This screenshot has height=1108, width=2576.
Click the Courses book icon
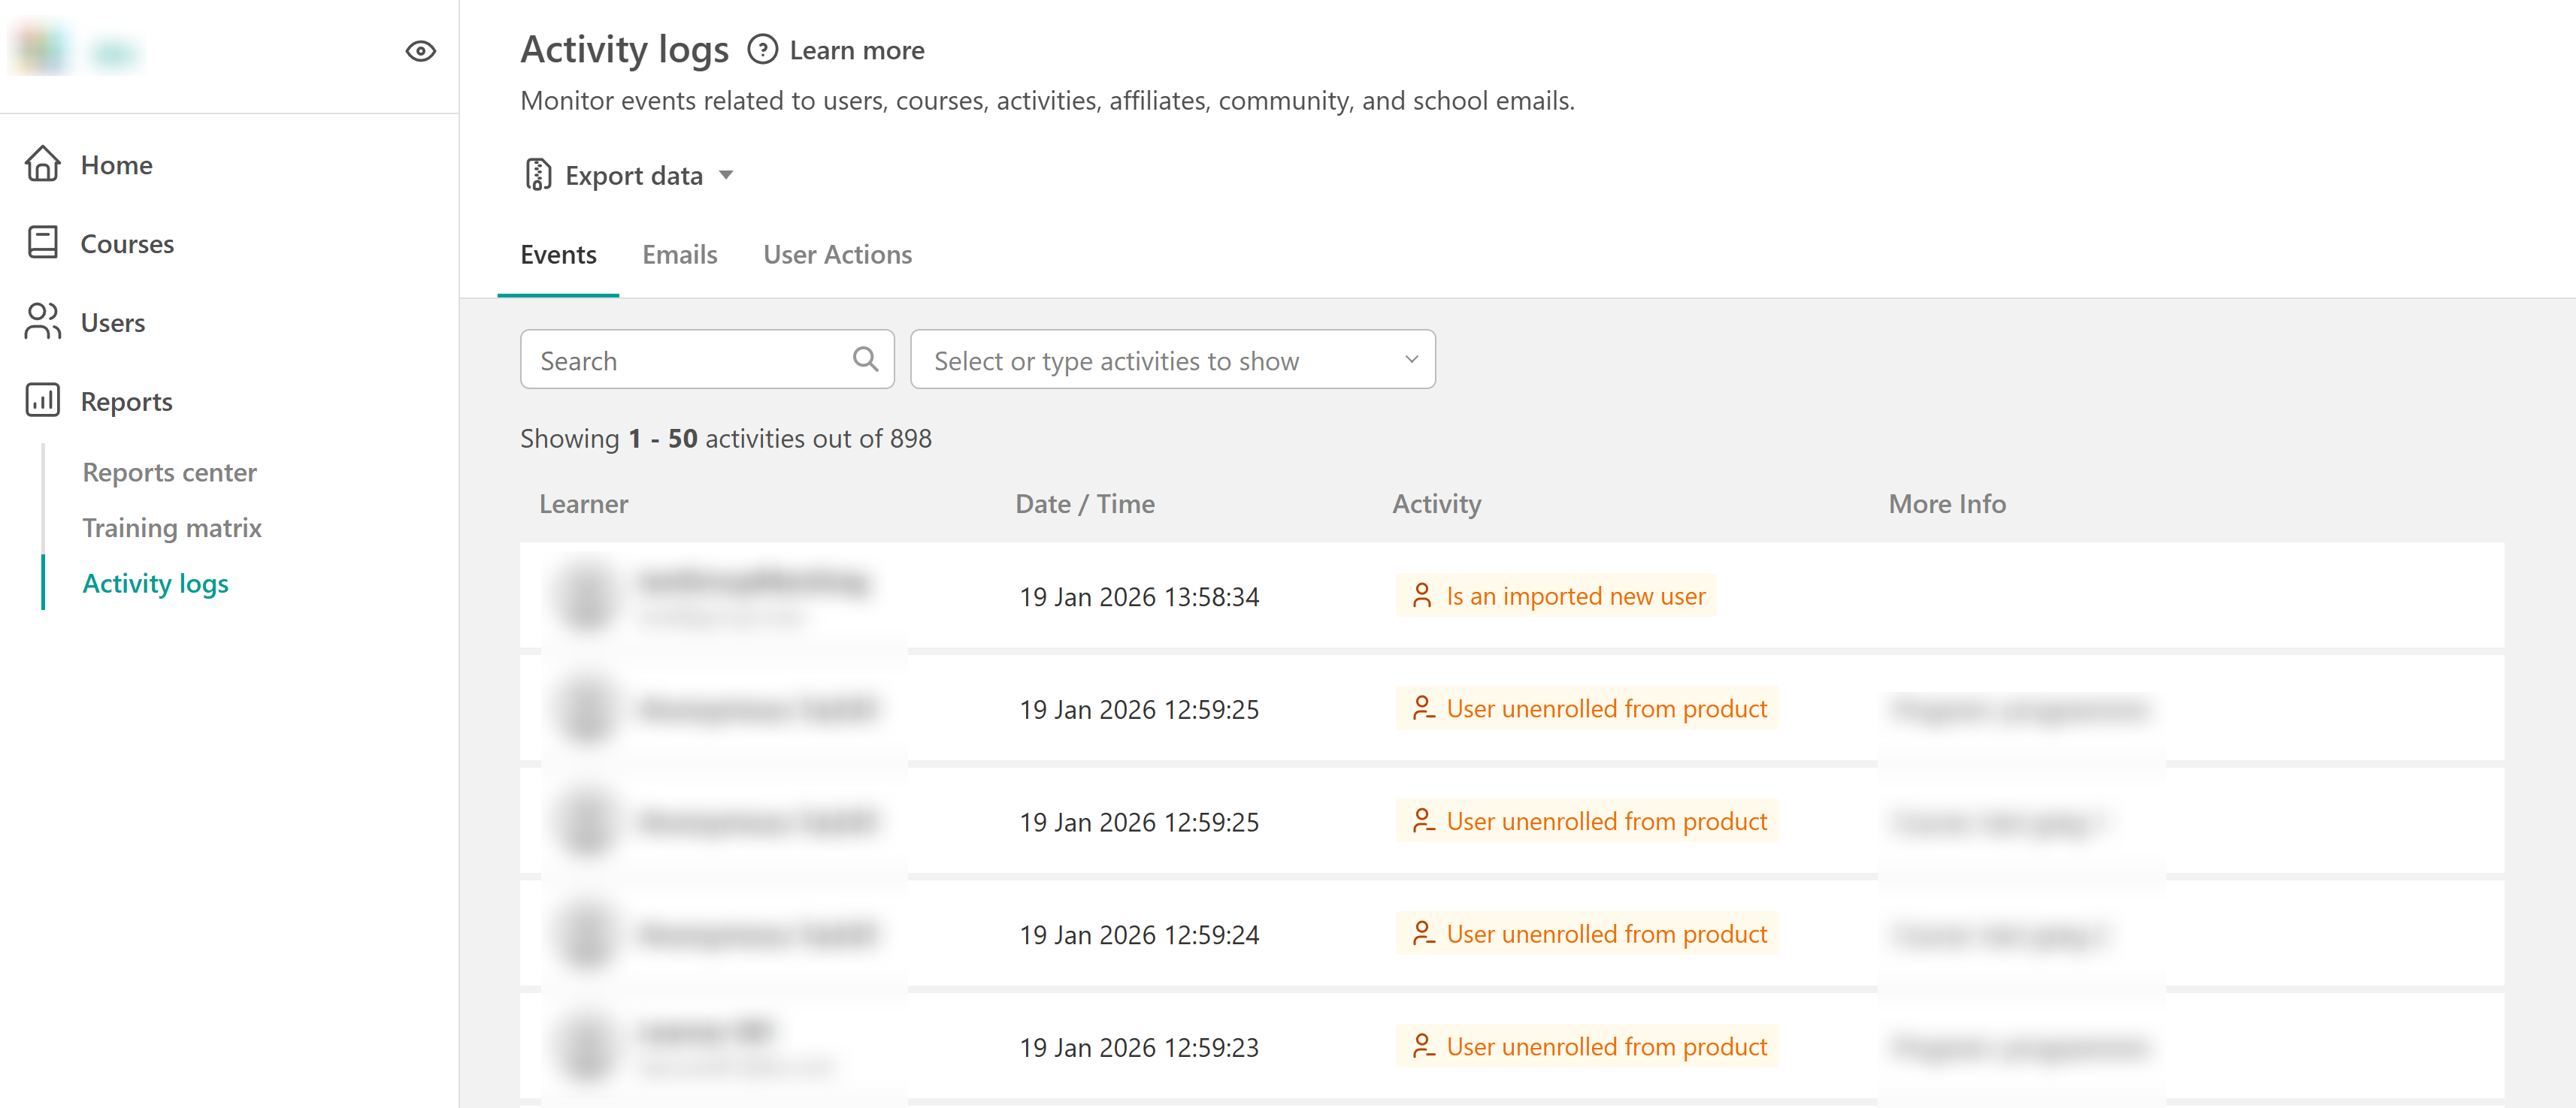[x=42, y=243]
